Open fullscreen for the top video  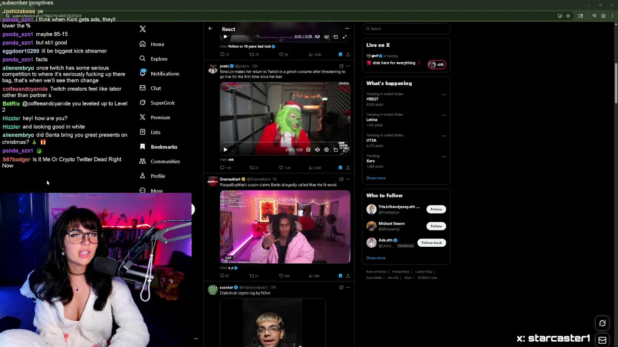[x=345, y=37]
